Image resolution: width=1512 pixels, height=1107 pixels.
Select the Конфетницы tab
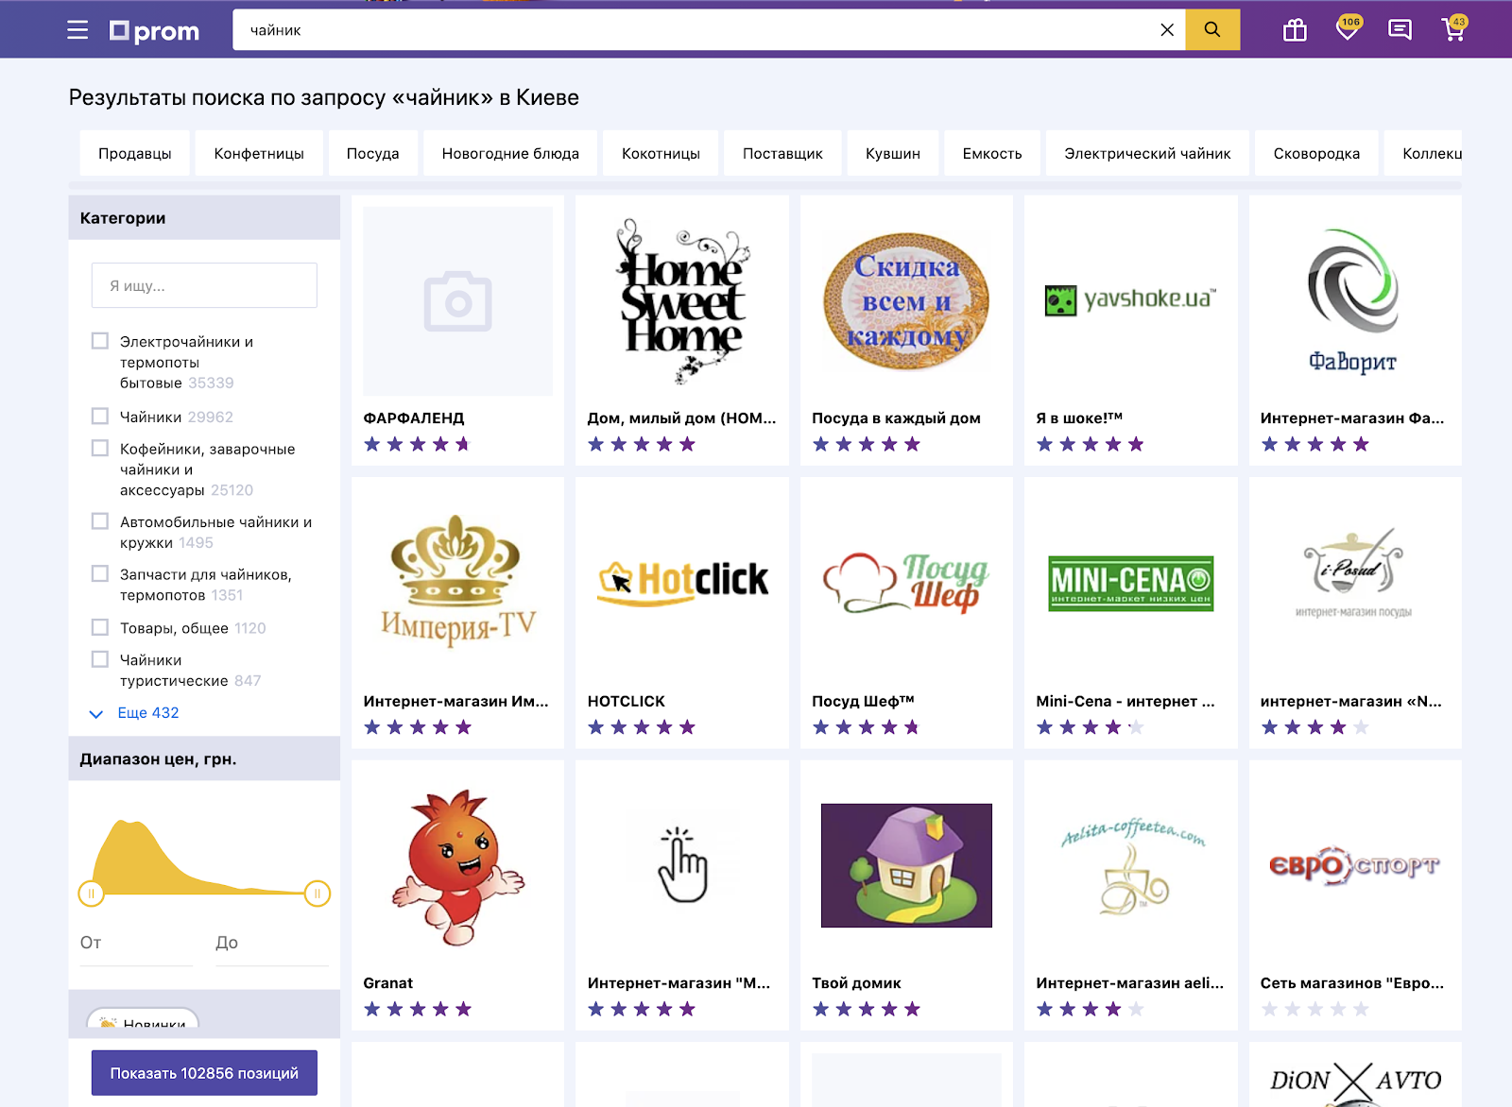[x=259, y=153]
